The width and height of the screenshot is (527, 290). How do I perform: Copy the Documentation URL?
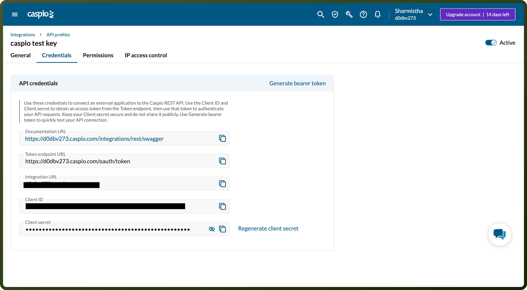pos(222,138)
